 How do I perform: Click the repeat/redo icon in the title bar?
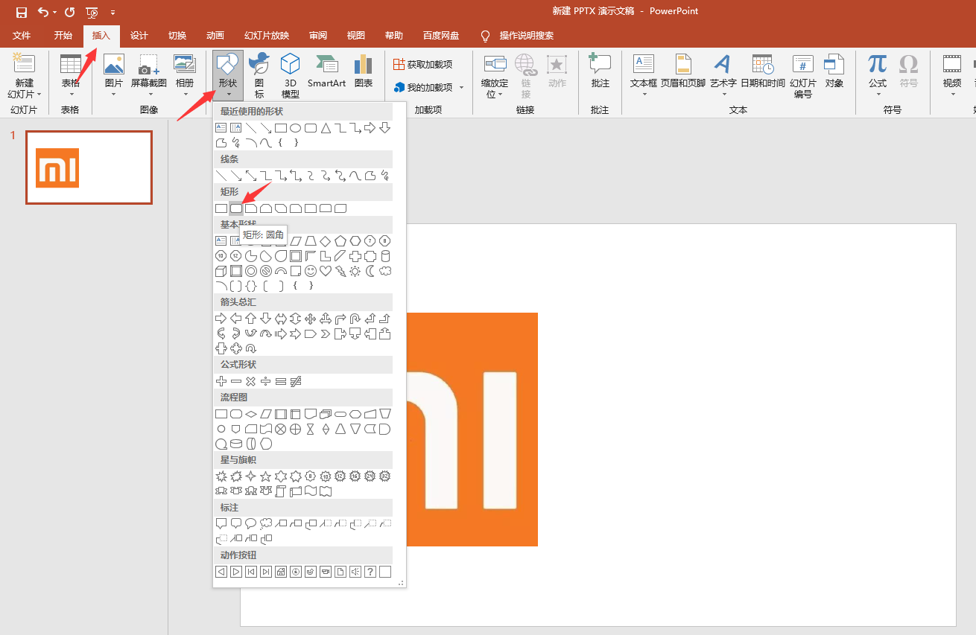coord(69,12)
